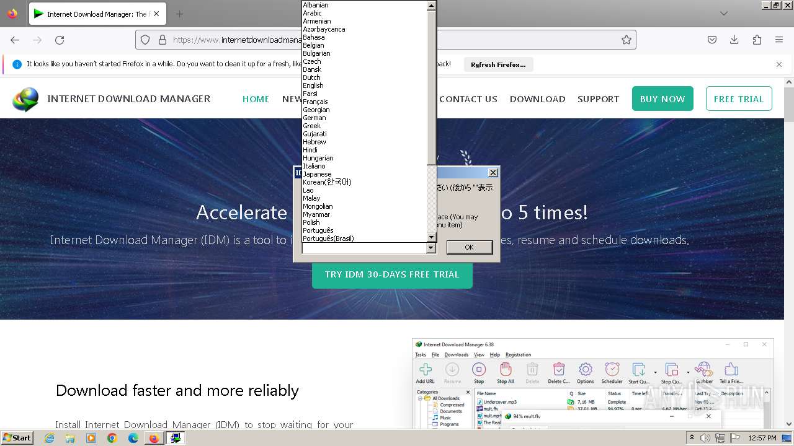Choose Dutch in the dropdown list
Screen dimensions: 794x446
click(365, 77)
